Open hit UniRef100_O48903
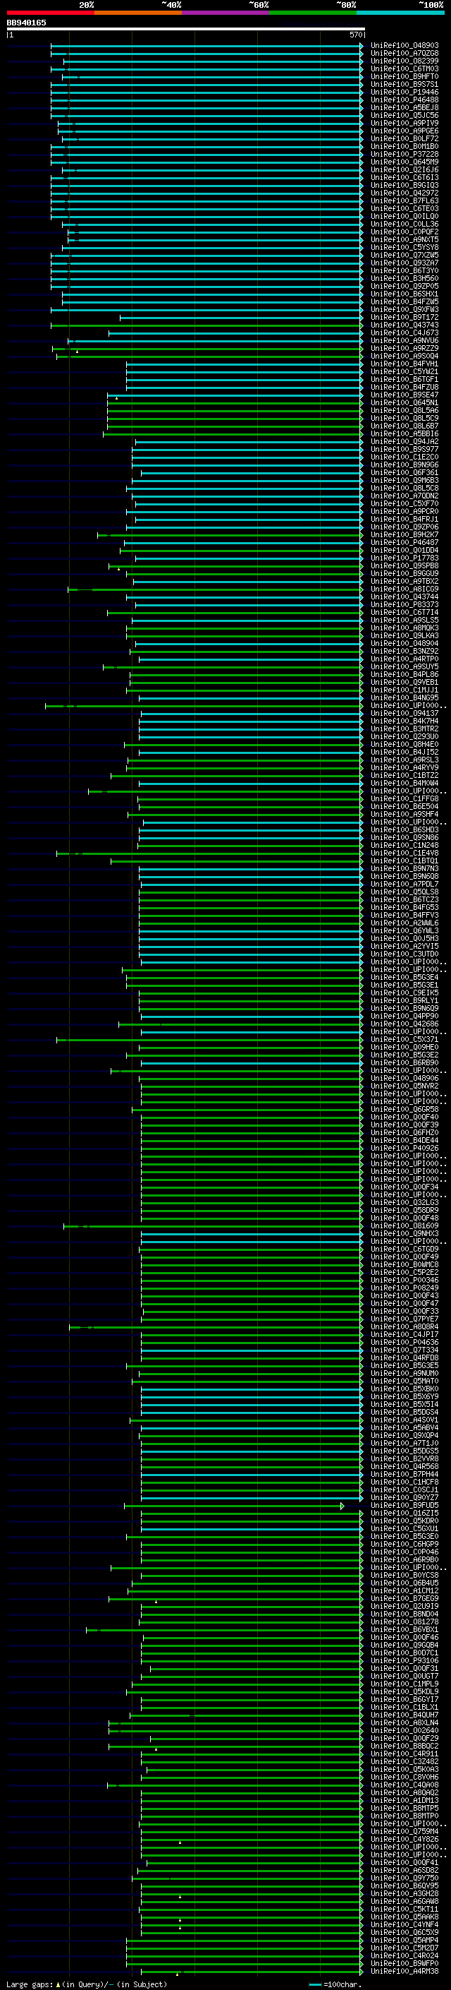The height and width of the screenshot is (1990, 451). pyautogui.click(x=404, y=46)
